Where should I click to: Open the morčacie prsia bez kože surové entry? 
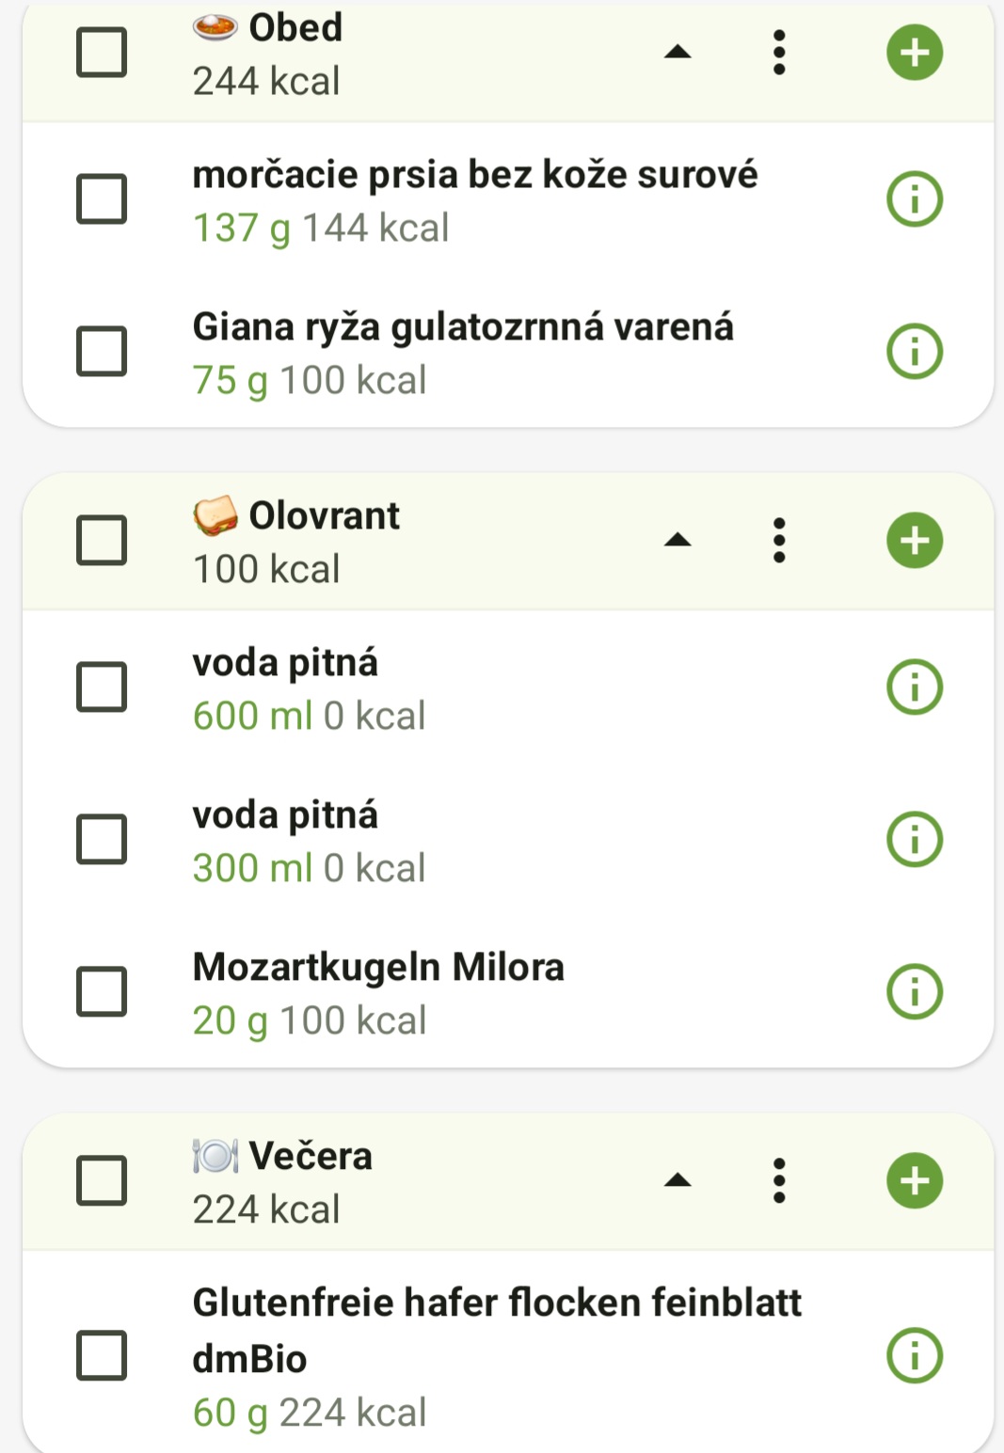click(x=475, y=199)
